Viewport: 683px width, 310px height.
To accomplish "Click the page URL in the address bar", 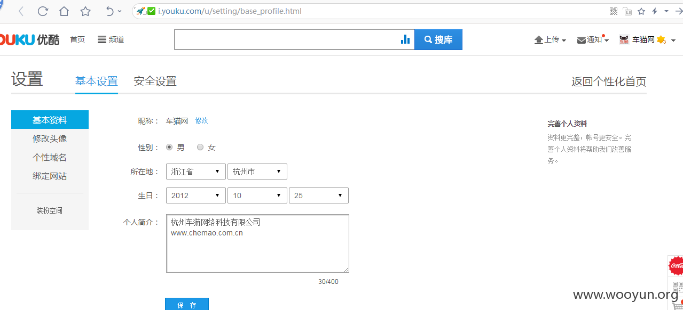I will [x=230, y=11].
